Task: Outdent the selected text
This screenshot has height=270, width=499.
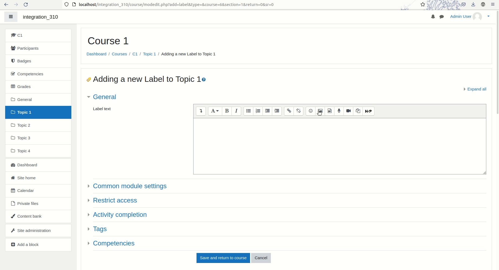Action: pos(267,111)
